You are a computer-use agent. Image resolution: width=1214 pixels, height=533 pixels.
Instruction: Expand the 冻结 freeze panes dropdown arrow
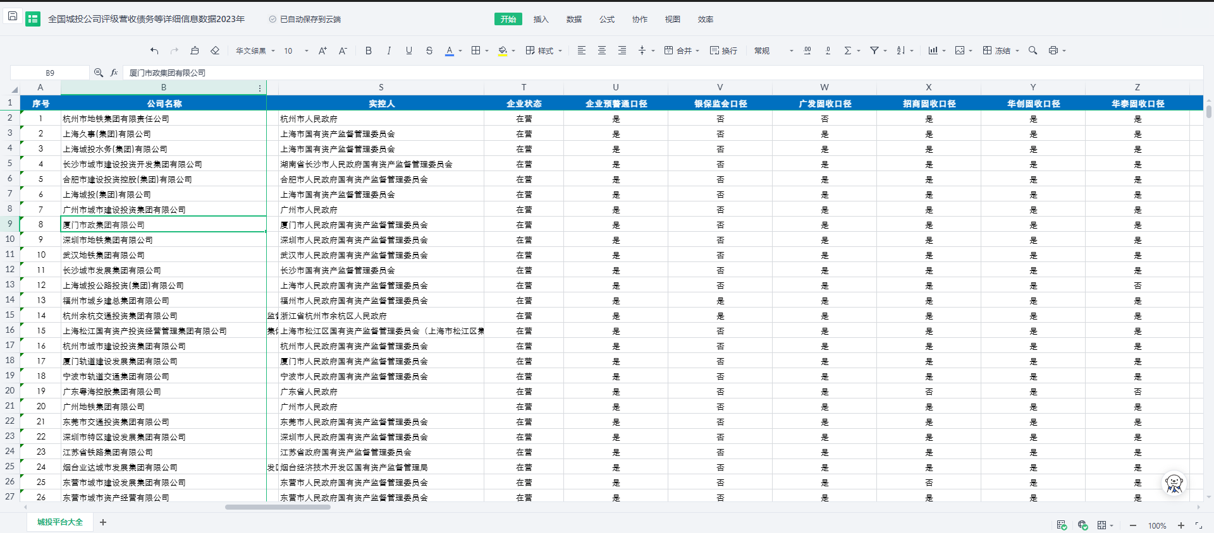point(1017,51)
